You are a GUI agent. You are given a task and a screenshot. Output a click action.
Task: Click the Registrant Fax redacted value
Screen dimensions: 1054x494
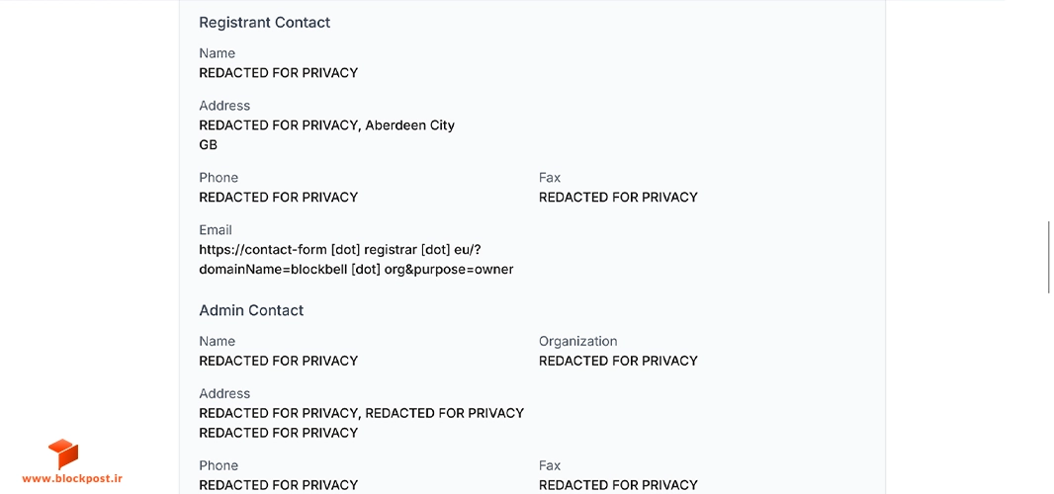pos(618,198)
